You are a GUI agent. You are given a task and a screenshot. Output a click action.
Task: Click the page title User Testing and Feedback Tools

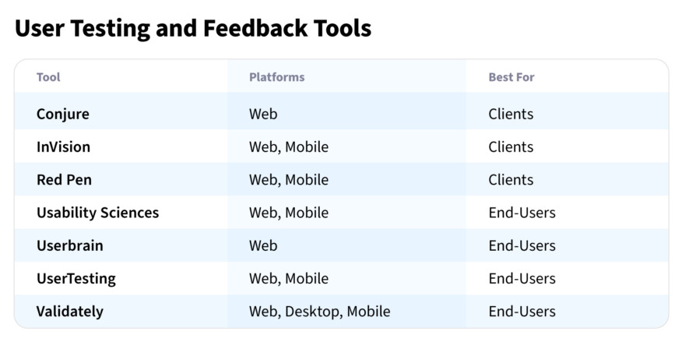tap(193, 28)
